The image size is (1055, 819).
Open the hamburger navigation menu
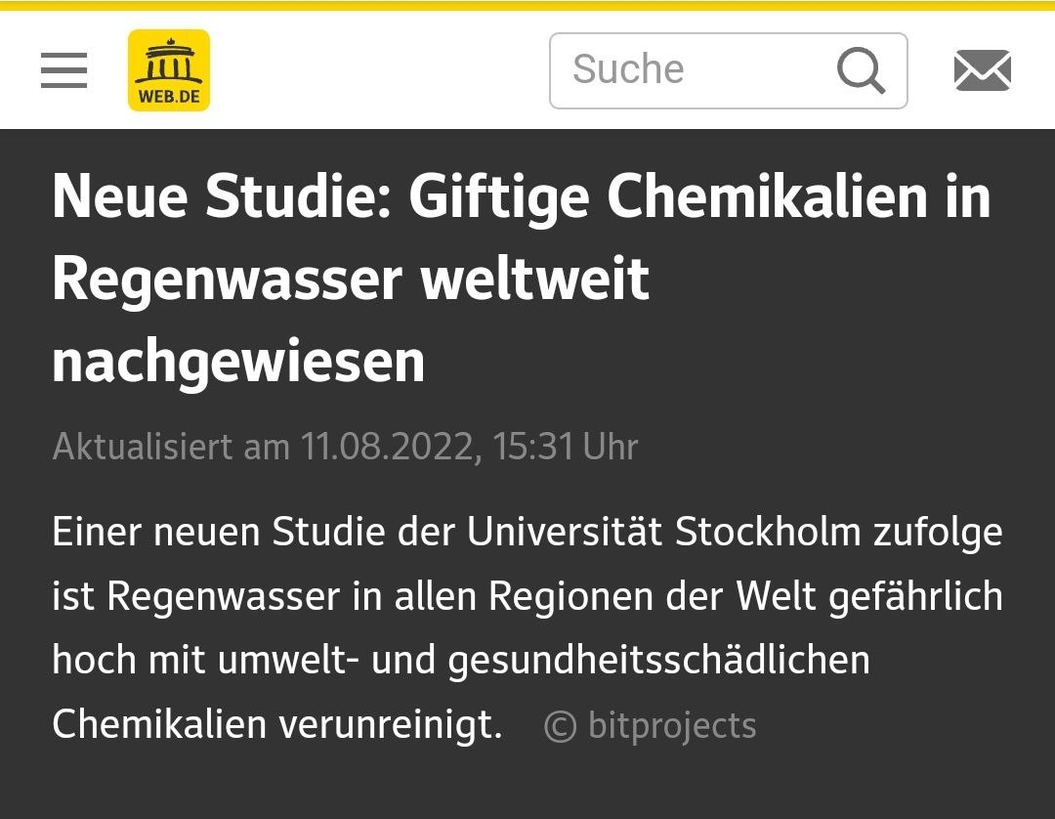point(64,70)
